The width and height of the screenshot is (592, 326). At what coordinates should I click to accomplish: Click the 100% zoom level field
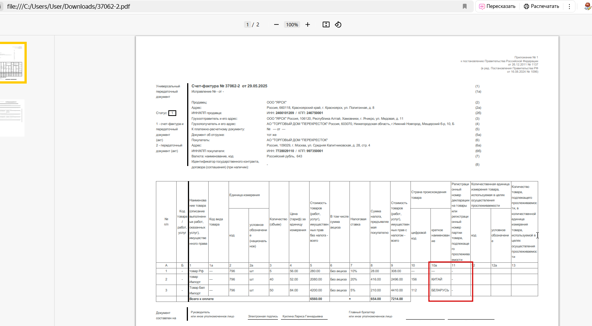(x=292, y=24)
